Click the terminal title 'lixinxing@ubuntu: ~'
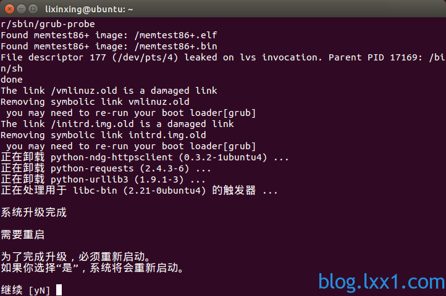The width and height of the screenshot is (446, 296). point(89,9)
